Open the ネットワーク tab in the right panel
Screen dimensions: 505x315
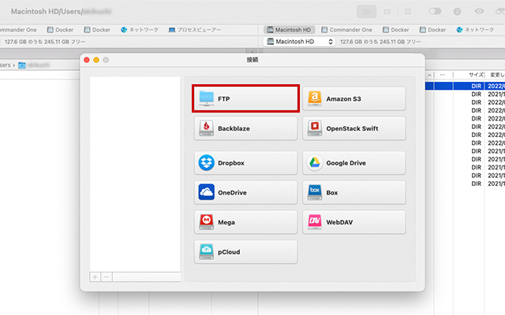475,30
